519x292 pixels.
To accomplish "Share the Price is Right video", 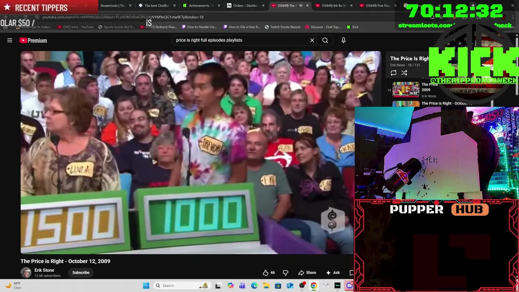I will (307, 273).
